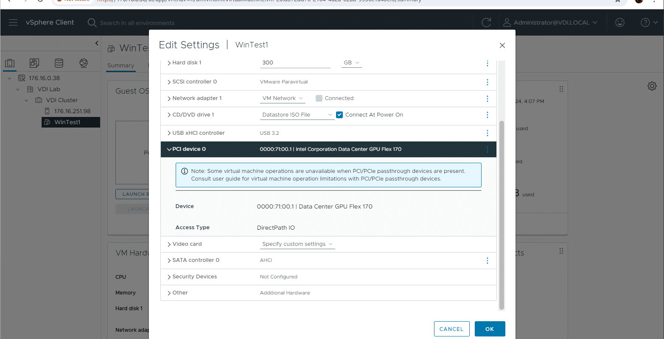
Task: Expand the Security Devices row
Action: (x=169, y=277)
